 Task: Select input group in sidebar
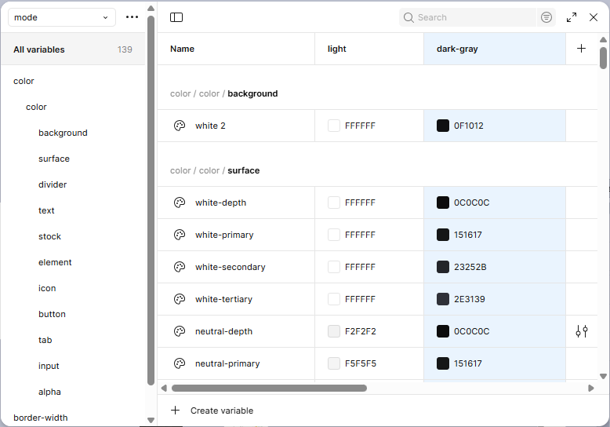[x=49, y=366]
